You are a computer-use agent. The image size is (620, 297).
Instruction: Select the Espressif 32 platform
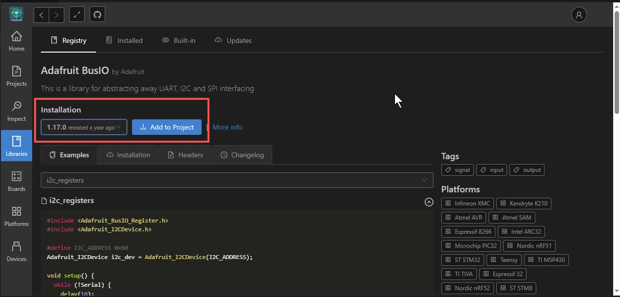(x=503, y=274)
